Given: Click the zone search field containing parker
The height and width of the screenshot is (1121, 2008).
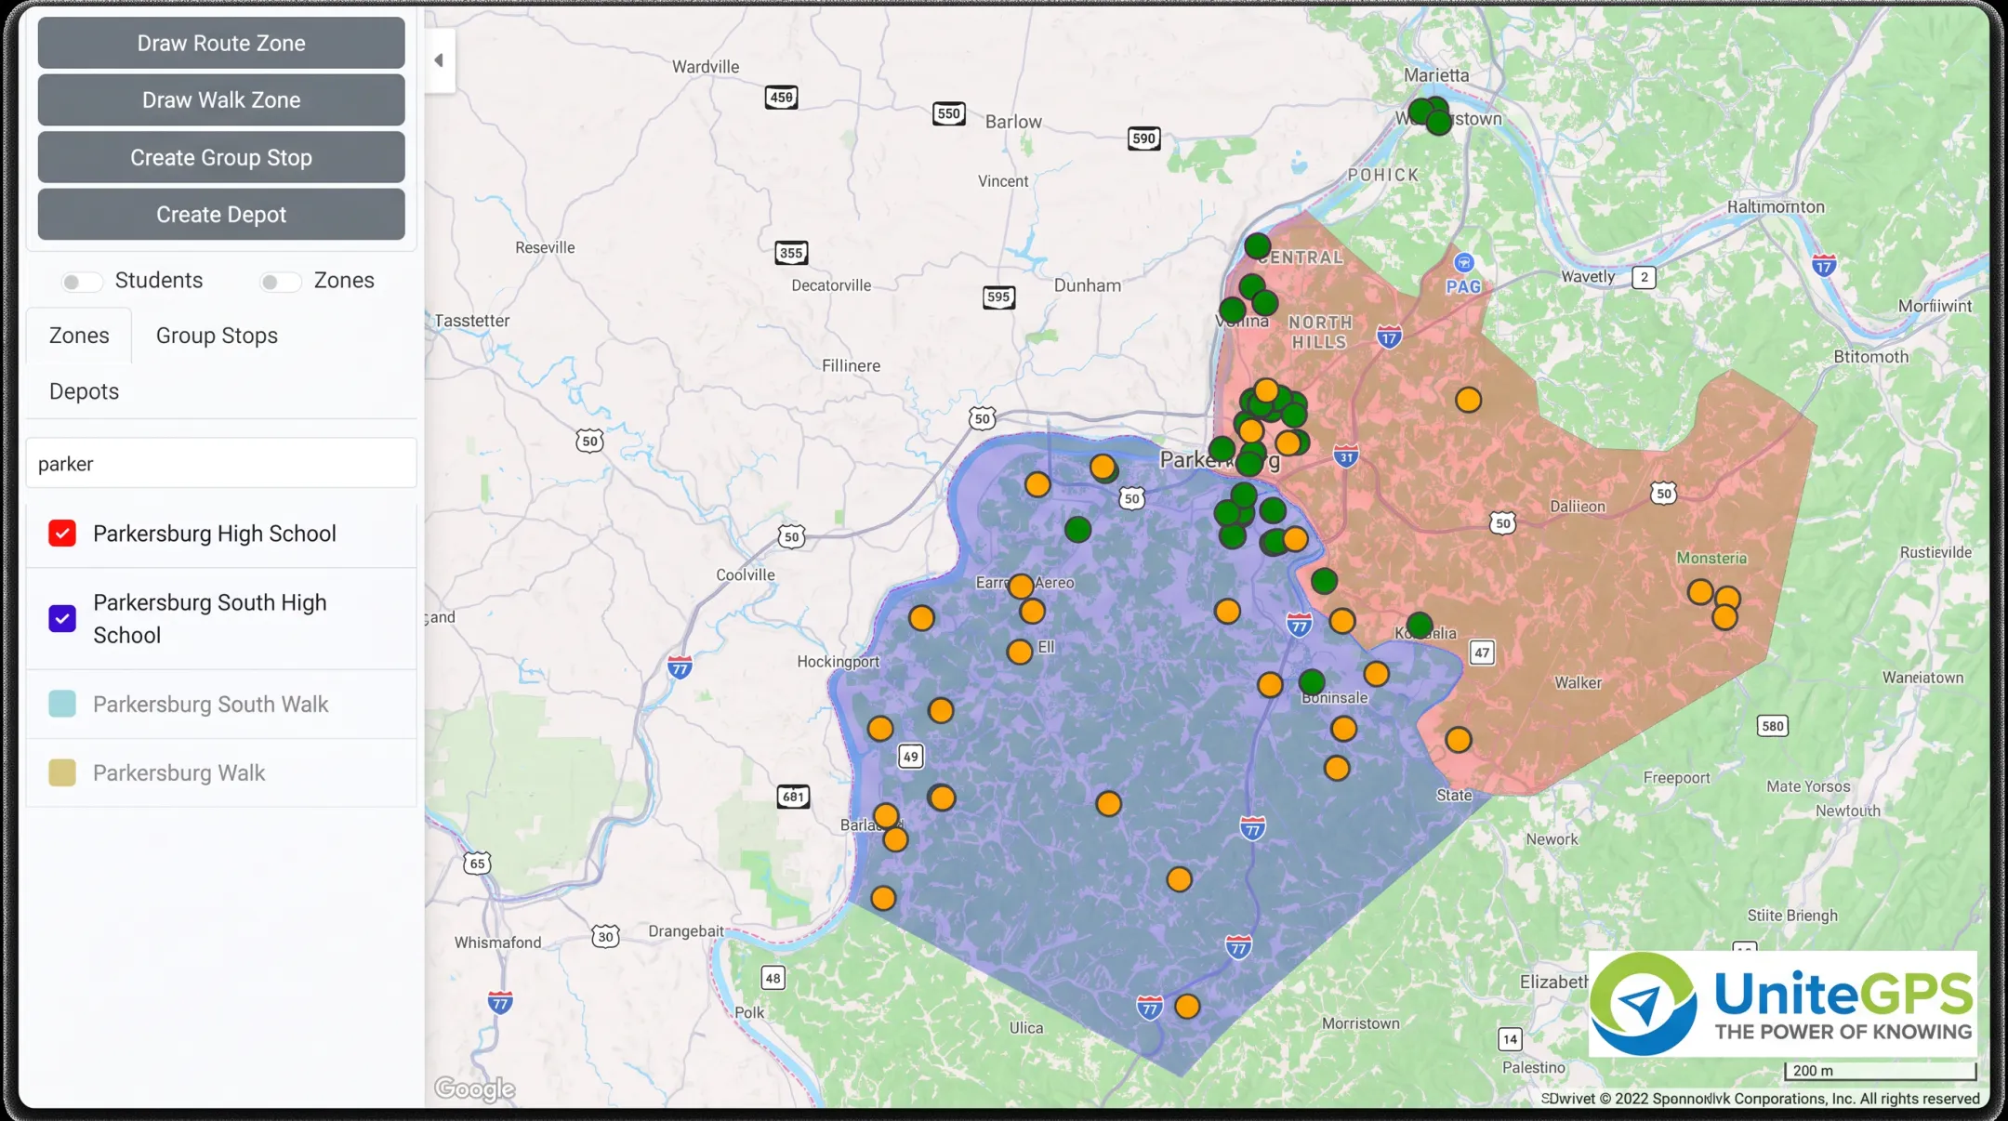Looking at the screenshot, I should click(221, 463).
